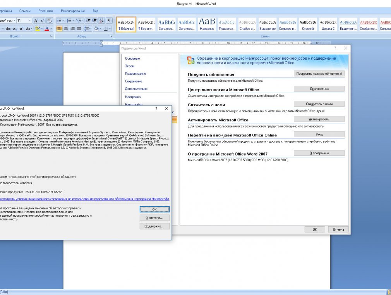The image size is (391, 295).
Task: Click the Активировать button
Action: [319, 119]
